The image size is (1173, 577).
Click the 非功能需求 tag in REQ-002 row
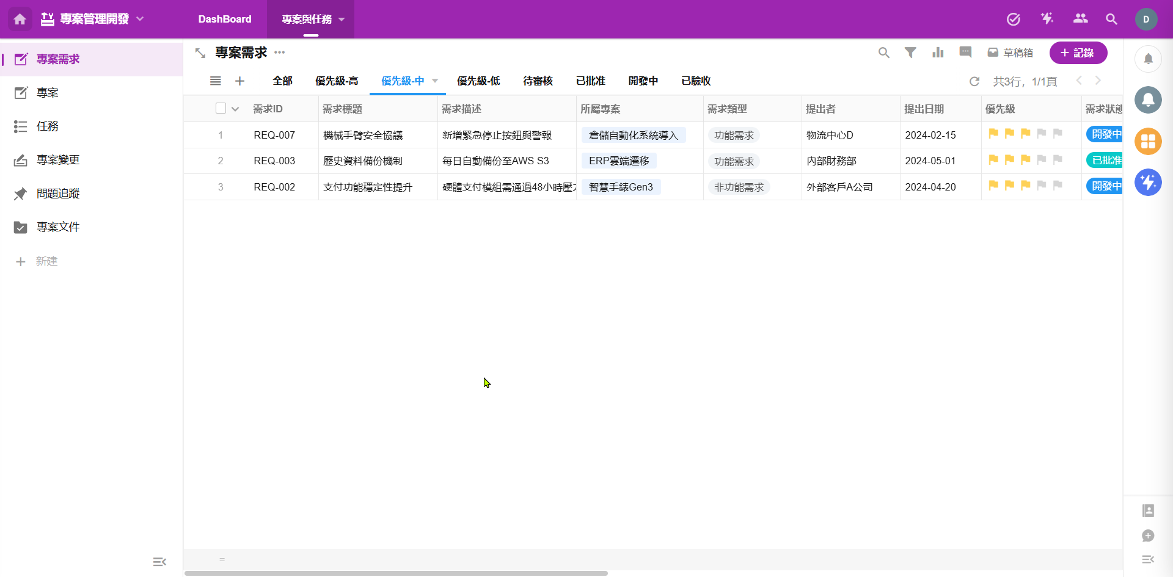click(739, 187)
